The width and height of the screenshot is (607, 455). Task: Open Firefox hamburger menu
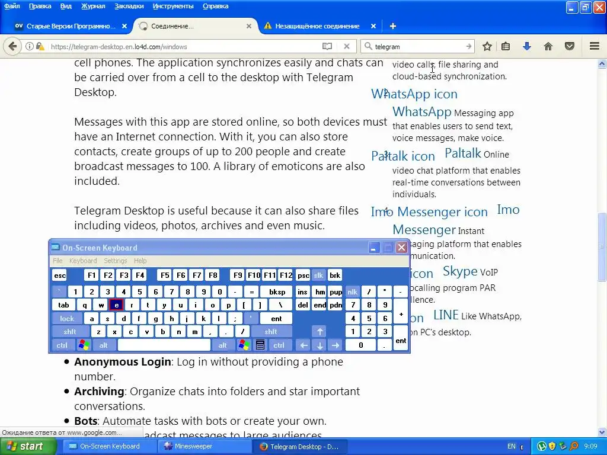click(595, 46)
